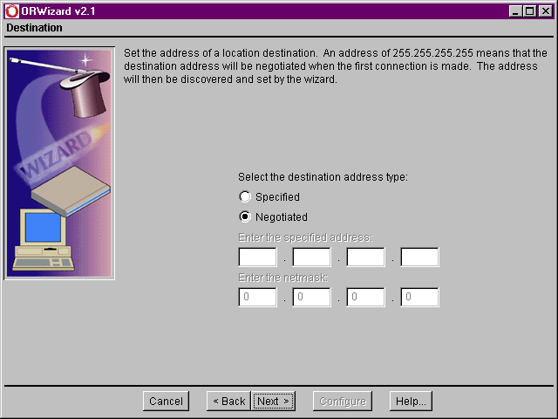Minimize the ORWizard window
Image resolution: width=558 pixels, height=419 pixels.
tap(515, 10)
